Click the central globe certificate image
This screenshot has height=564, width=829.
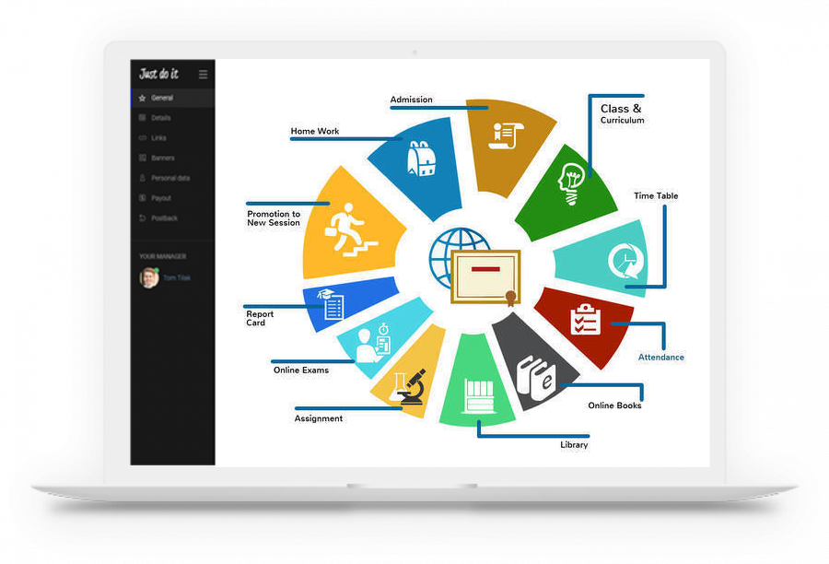pos(474,266)
